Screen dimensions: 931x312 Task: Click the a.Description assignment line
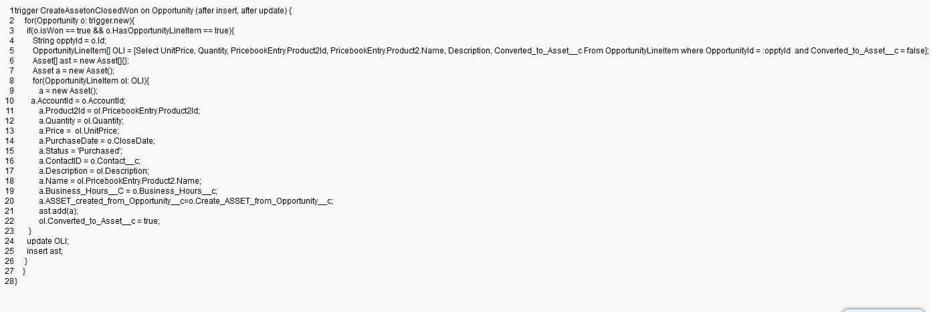94,171
